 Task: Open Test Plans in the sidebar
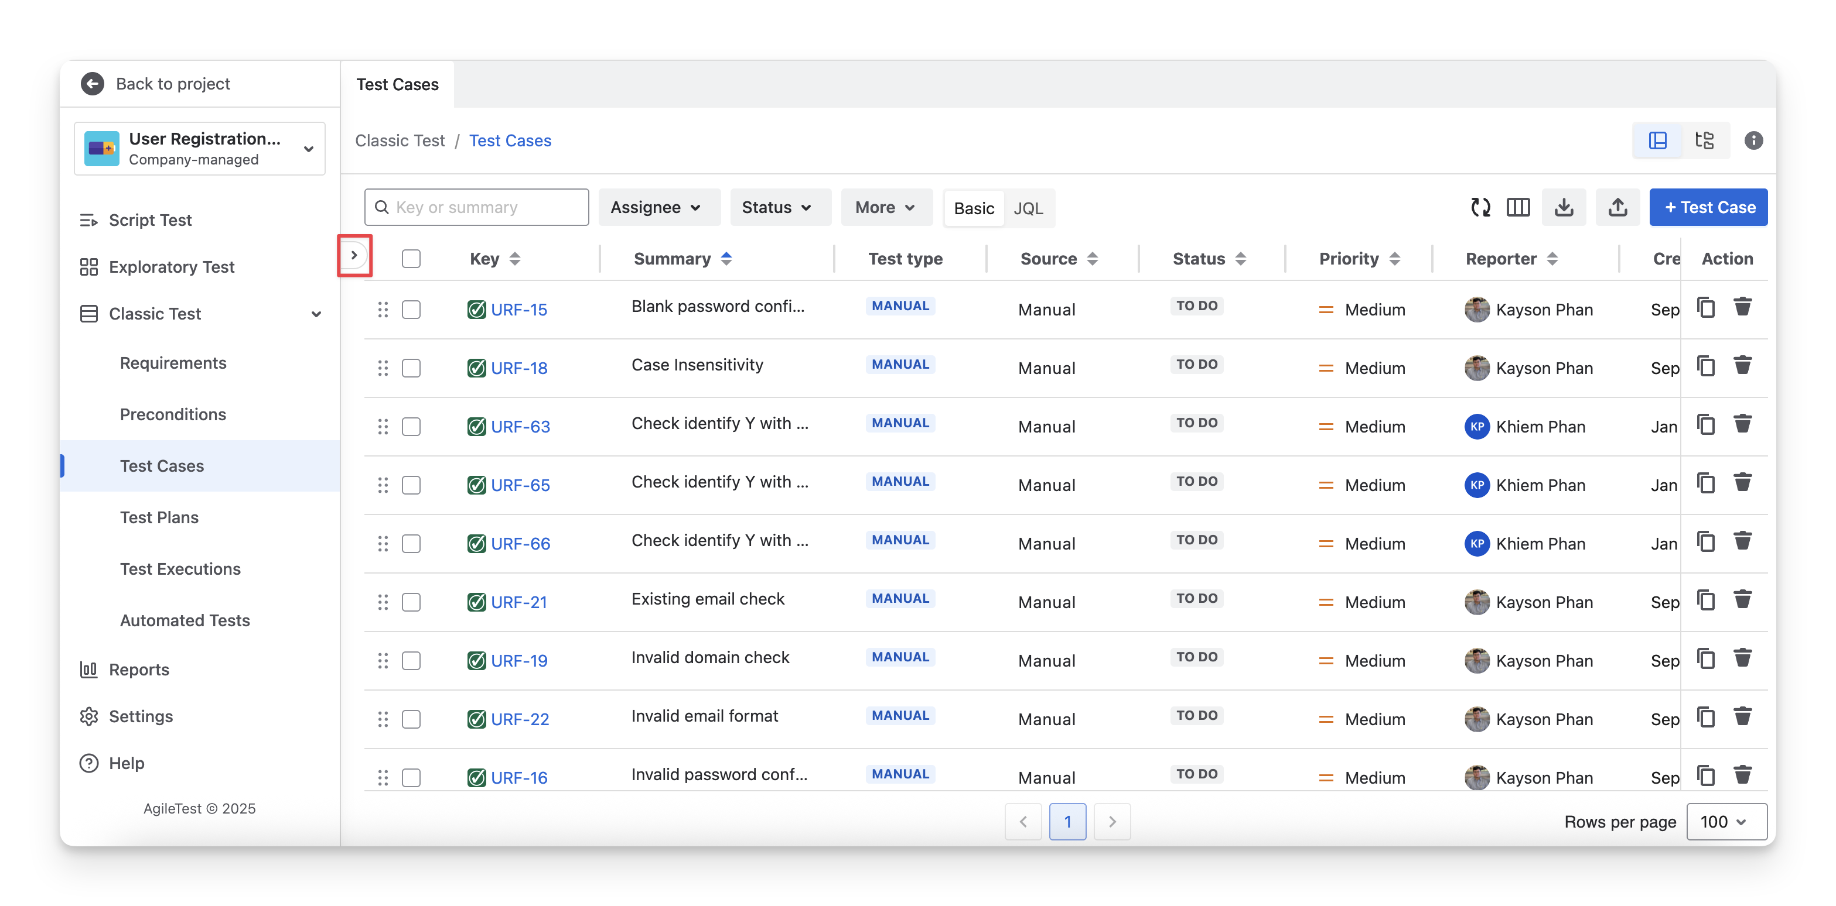coord(159,517)
